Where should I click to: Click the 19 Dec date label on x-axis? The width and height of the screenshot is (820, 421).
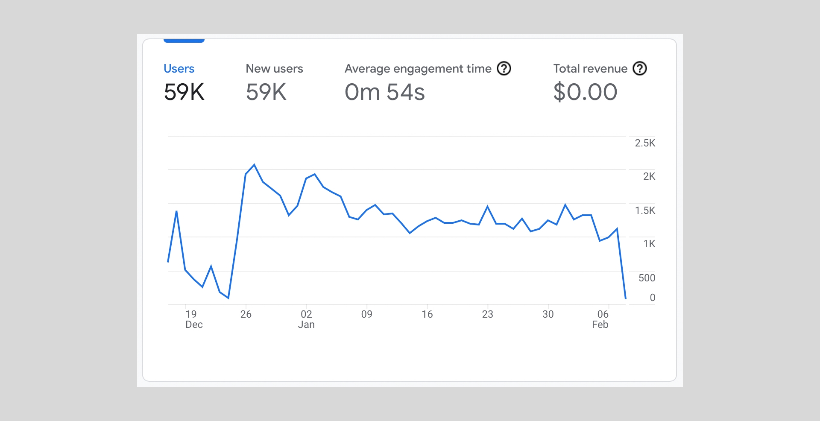[x=193, y=319]
